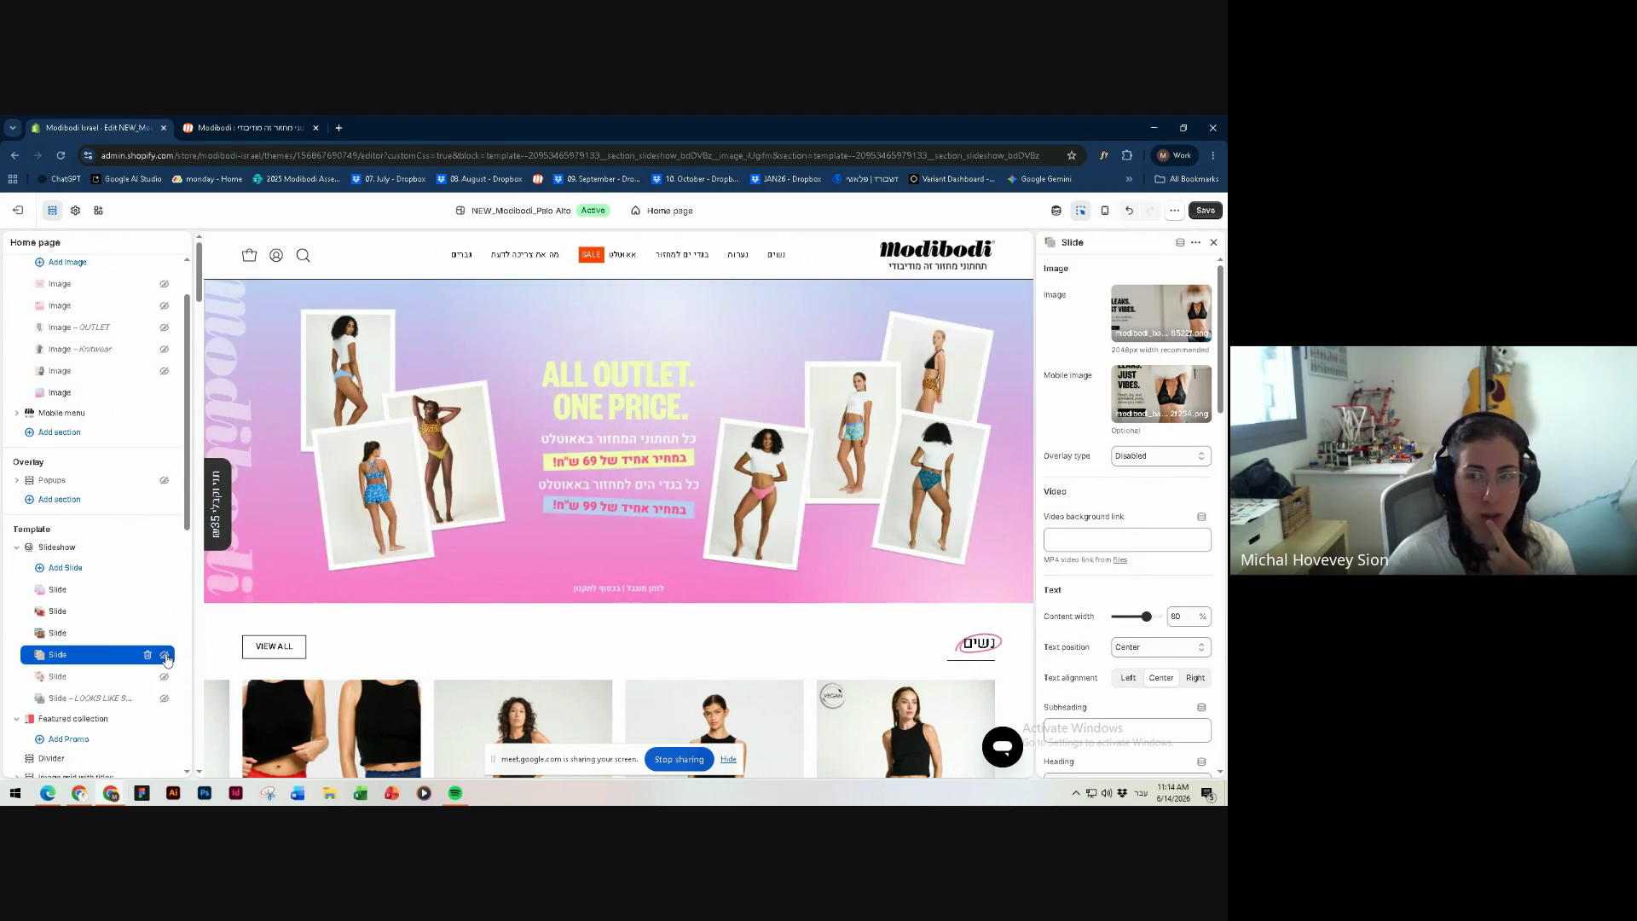Adjust the Content width slider handle
The width and height of the screenshot is (1637, 921).
[x=1146, y=617]
